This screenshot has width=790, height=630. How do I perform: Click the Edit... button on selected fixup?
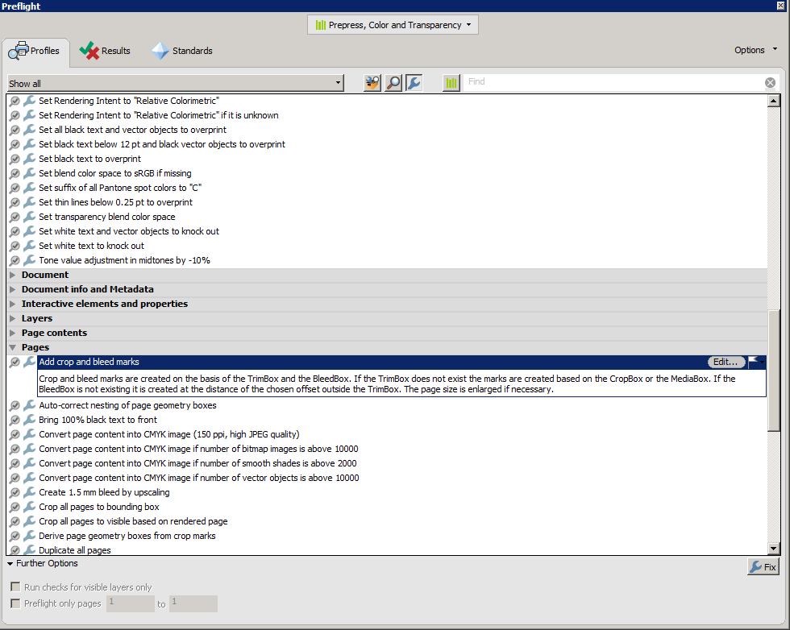coord(726,362)
